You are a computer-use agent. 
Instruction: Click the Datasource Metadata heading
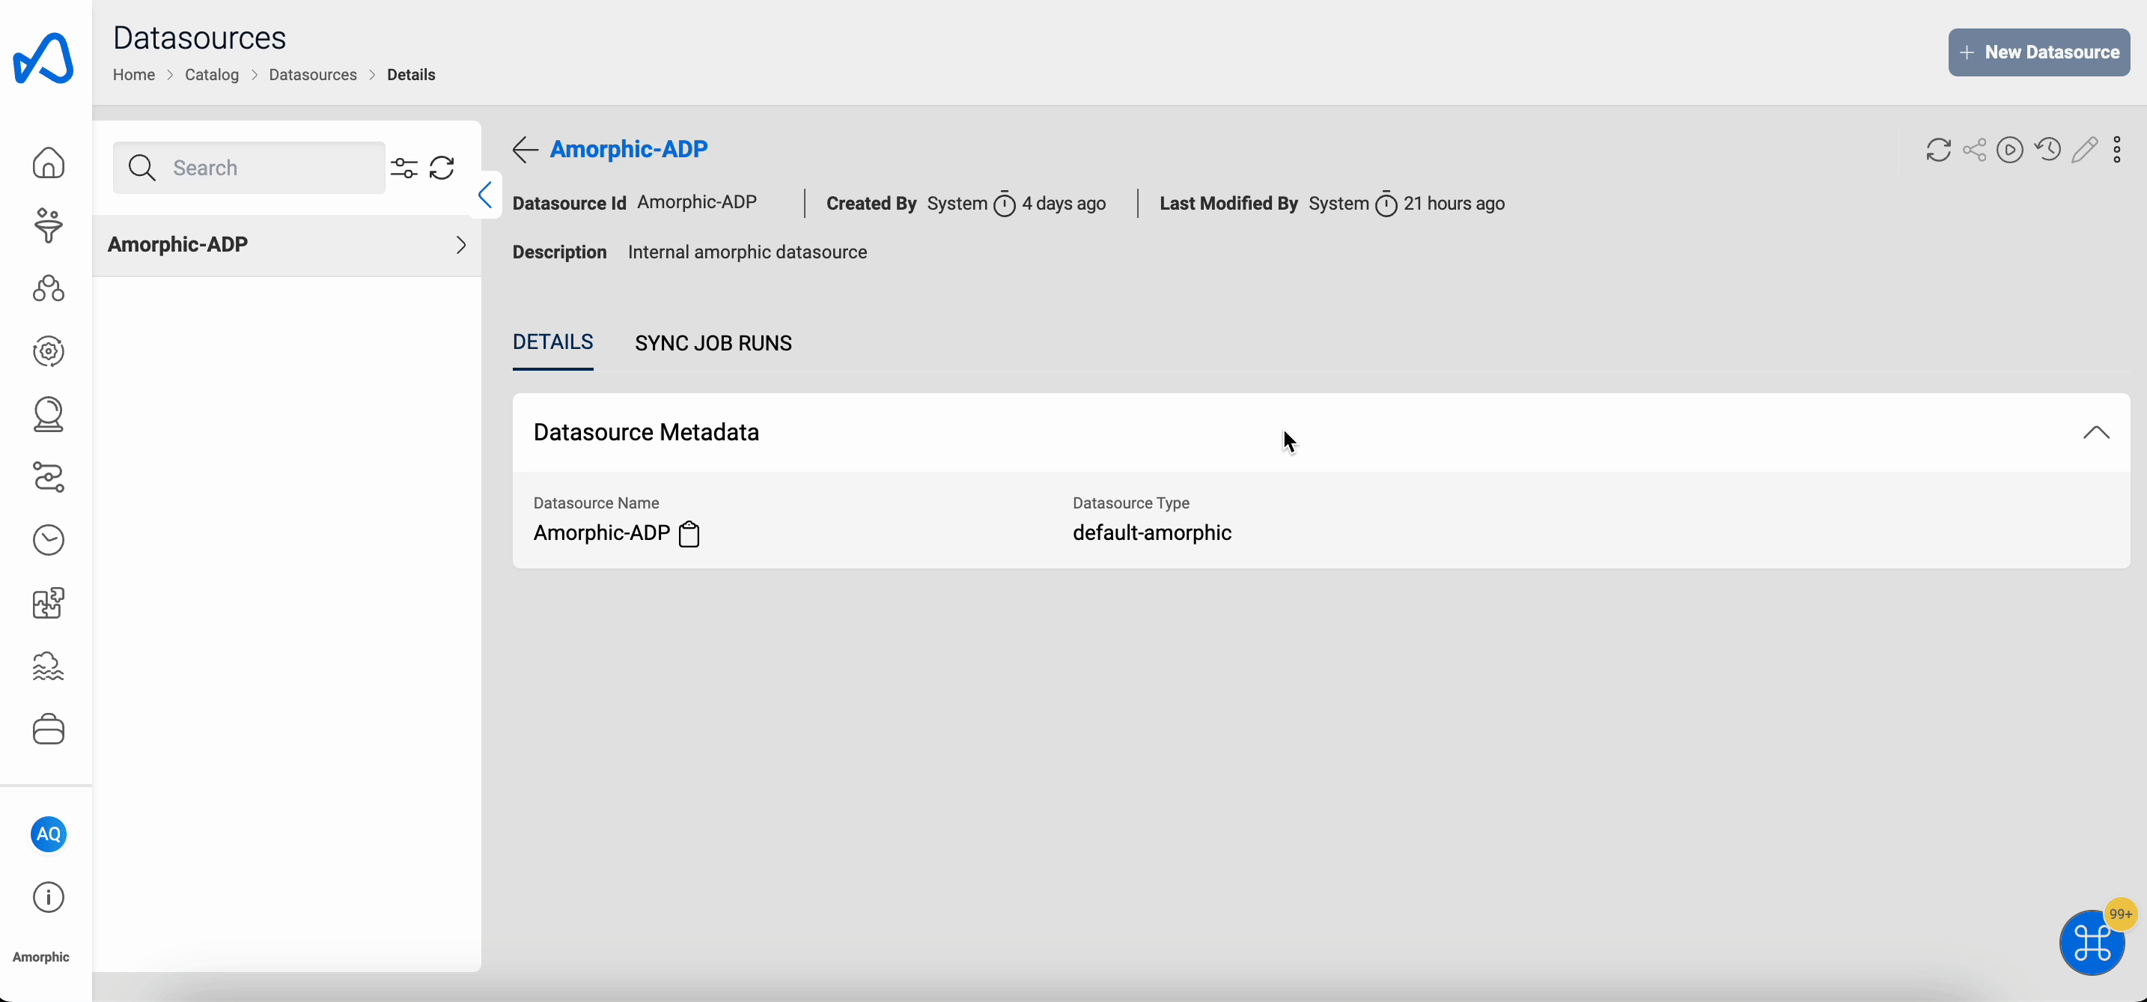[x=646, y=433]
